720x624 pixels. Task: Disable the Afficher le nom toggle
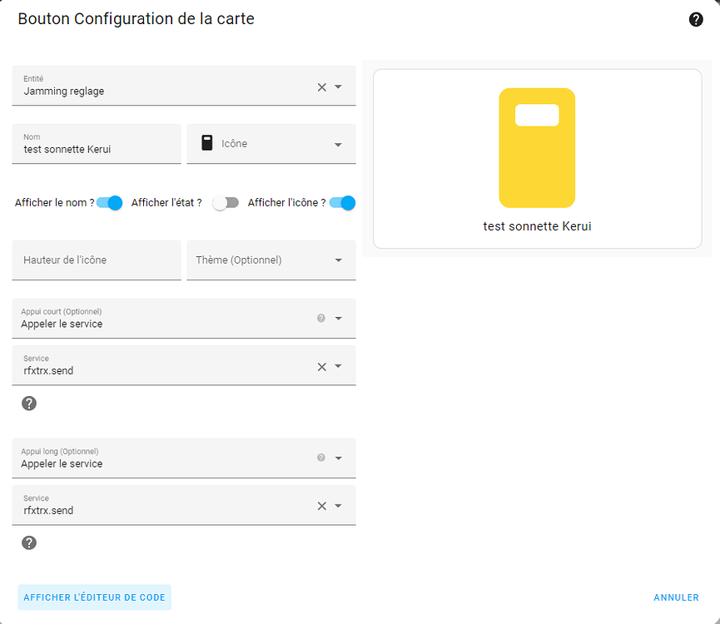109,202
